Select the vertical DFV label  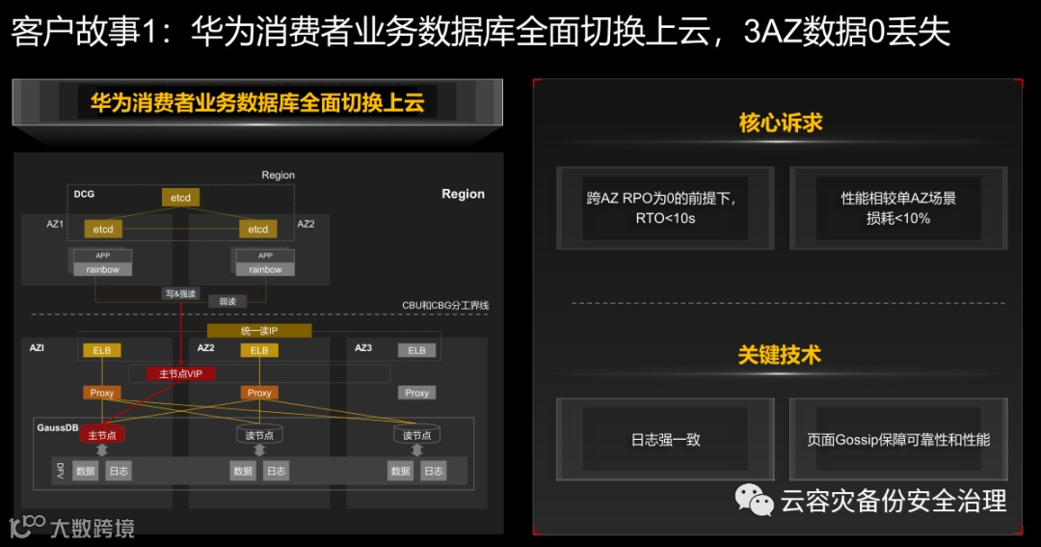point(60,471)
